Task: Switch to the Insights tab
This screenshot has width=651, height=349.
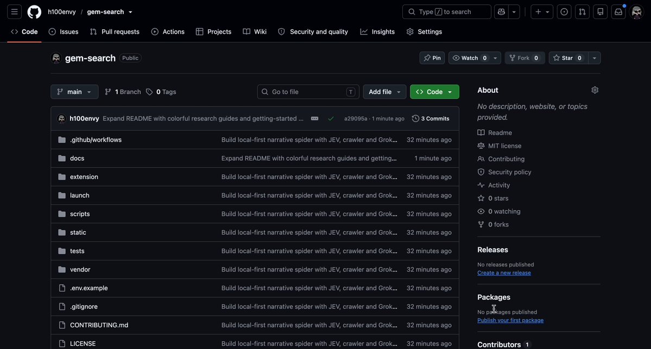Action: (x=377, y=32)
